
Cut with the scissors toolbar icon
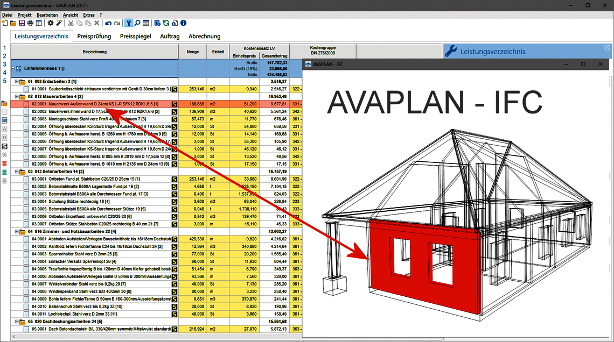click(x=71, y=23)
